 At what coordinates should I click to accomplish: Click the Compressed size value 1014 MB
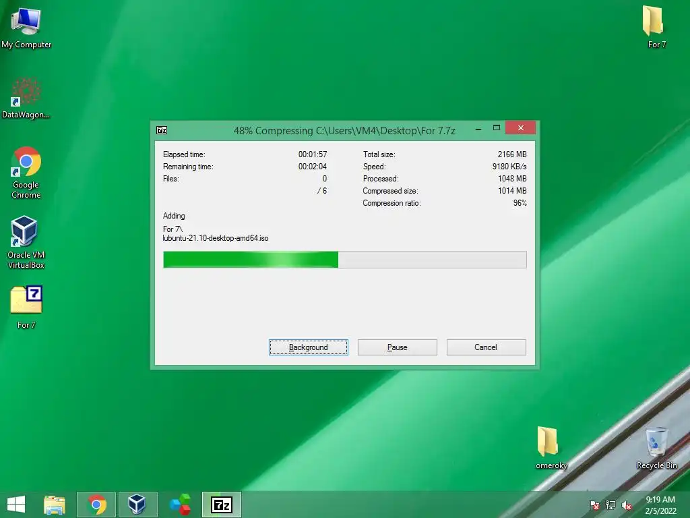[512, 191]
